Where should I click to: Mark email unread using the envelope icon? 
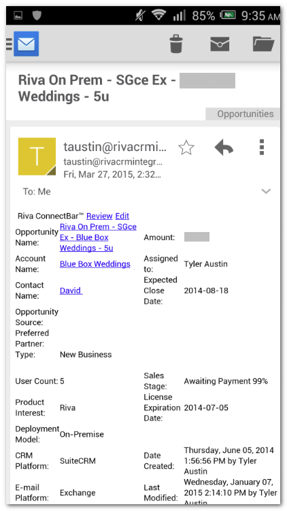click(x=220, y=44)
